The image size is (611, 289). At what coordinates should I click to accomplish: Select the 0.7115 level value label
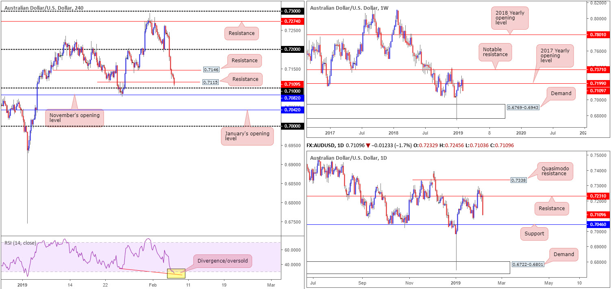(x=211, y=82)
